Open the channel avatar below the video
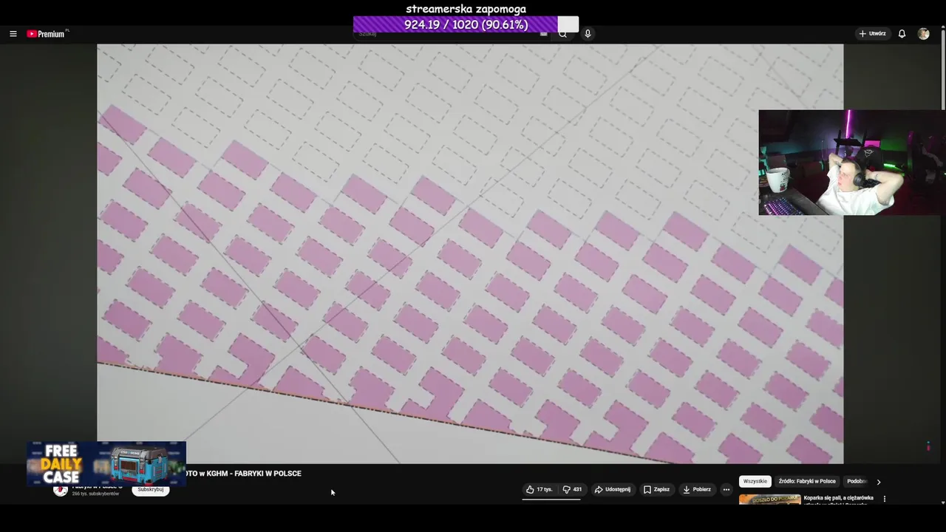 [x=61, y=490]
